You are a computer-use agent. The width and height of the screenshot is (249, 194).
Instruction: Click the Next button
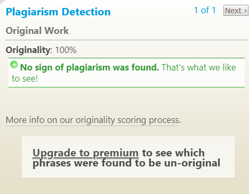tap(236, 11)
